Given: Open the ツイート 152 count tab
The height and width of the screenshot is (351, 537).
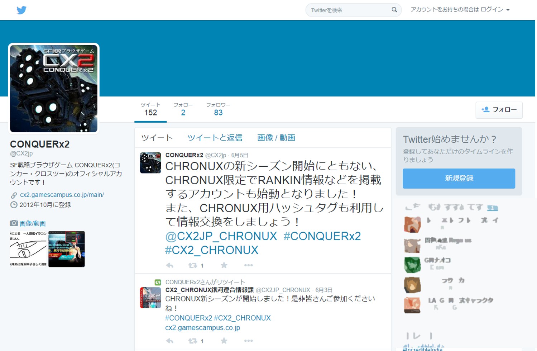Looking at the screenshot, I should coord(150,109).
